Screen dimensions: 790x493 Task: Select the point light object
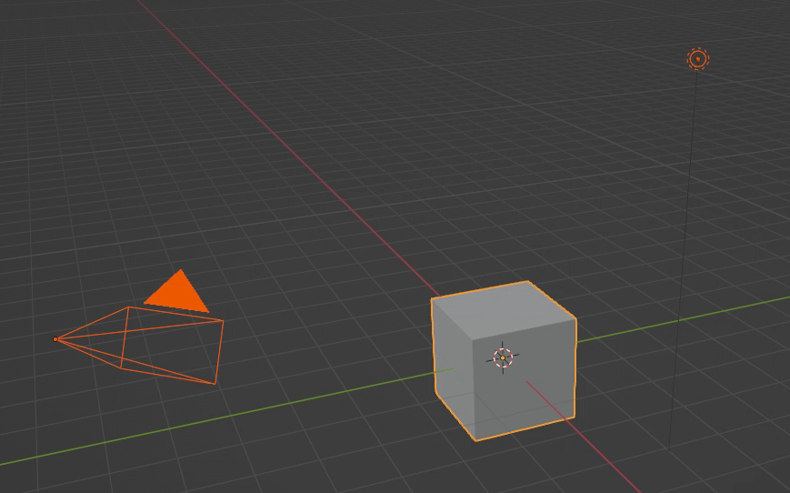pos(698,59)
